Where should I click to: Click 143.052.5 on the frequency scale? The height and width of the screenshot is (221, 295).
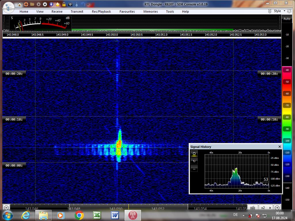click(236, 35)
